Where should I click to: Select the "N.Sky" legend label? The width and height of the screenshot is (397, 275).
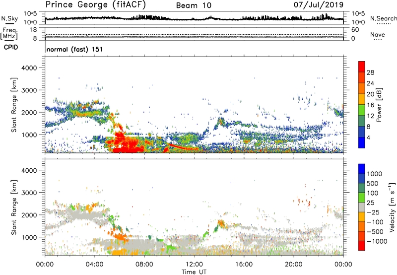point(9,18)
